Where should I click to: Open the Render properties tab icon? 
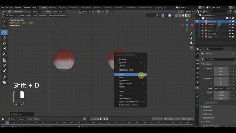(x=198, y=59)
